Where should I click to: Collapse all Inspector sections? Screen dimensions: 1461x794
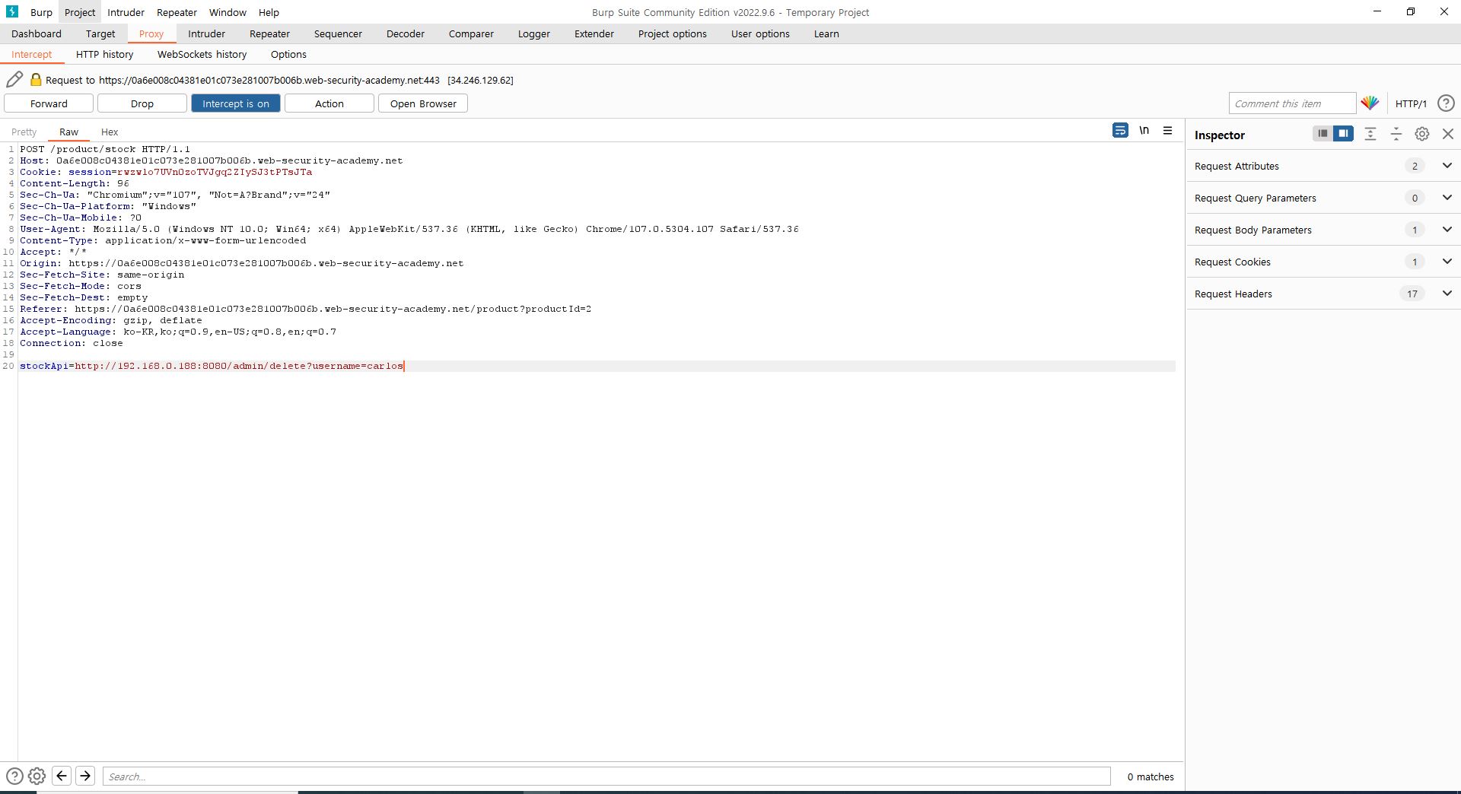[1396, 134]
